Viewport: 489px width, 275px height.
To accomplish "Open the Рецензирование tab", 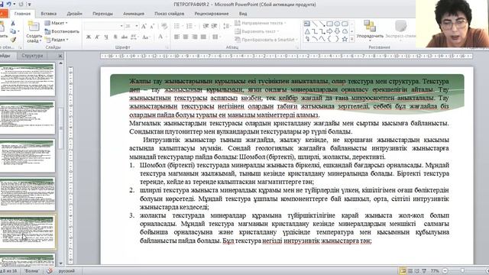I will (212, 14).
